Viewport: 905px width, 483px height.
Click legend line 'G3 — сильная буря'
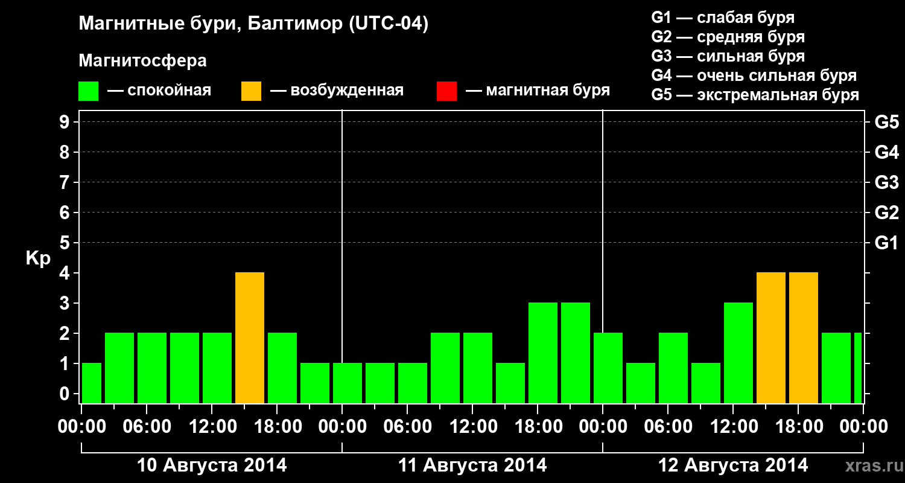pos(728,56)
